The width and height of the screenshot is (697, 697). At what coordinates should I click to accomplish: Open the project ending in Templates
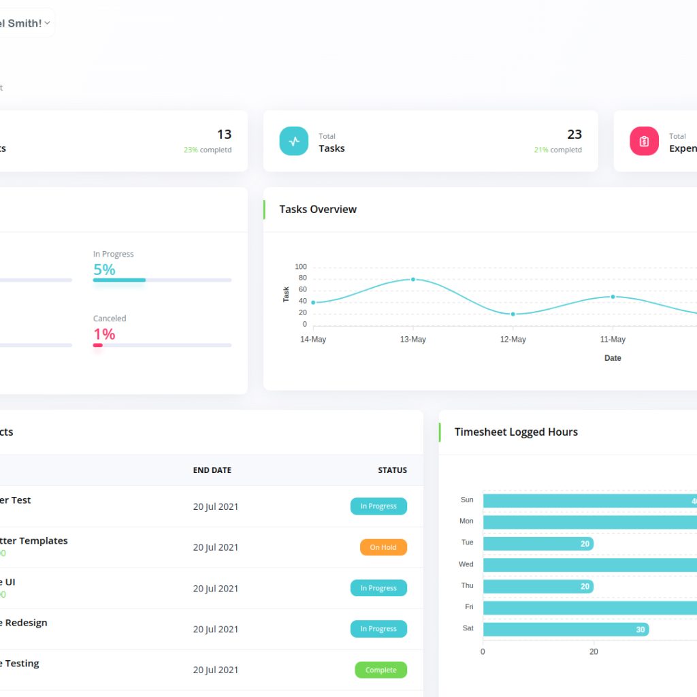pos(34,540)
